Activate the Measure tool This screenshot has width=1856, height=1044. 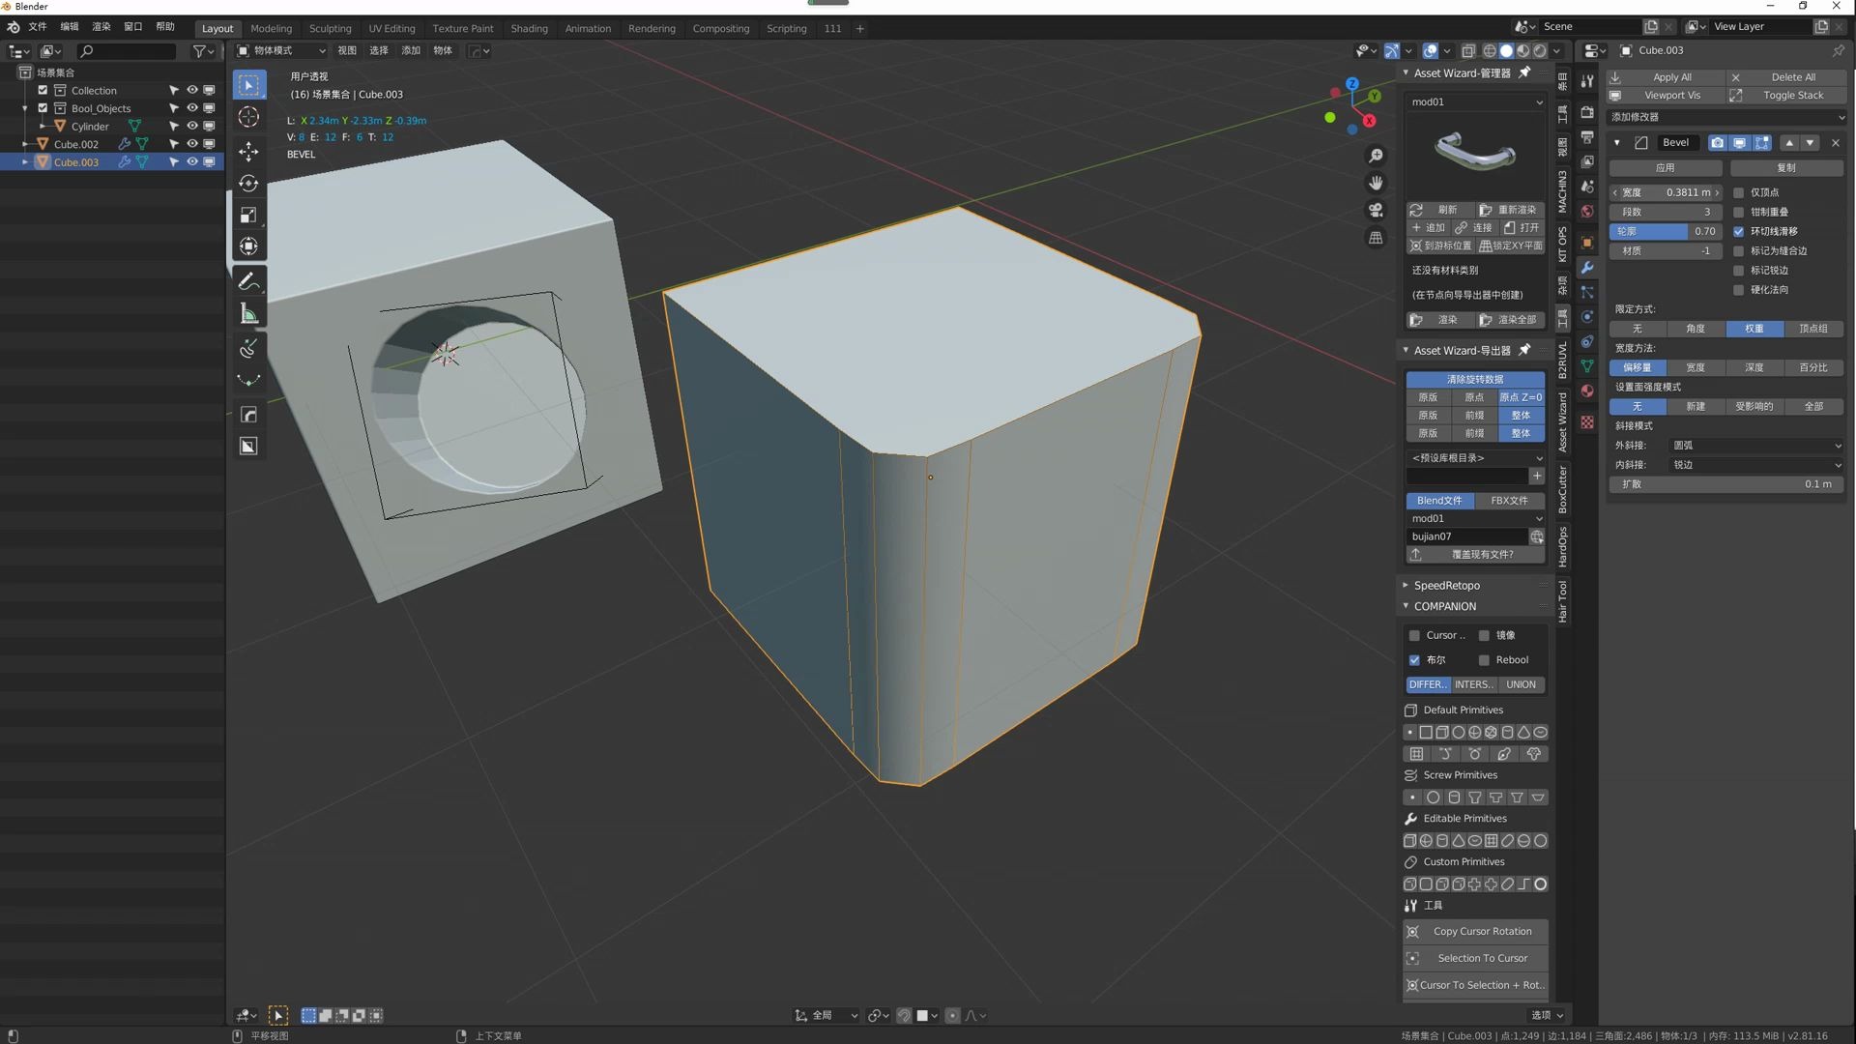(x=248, y=313)
